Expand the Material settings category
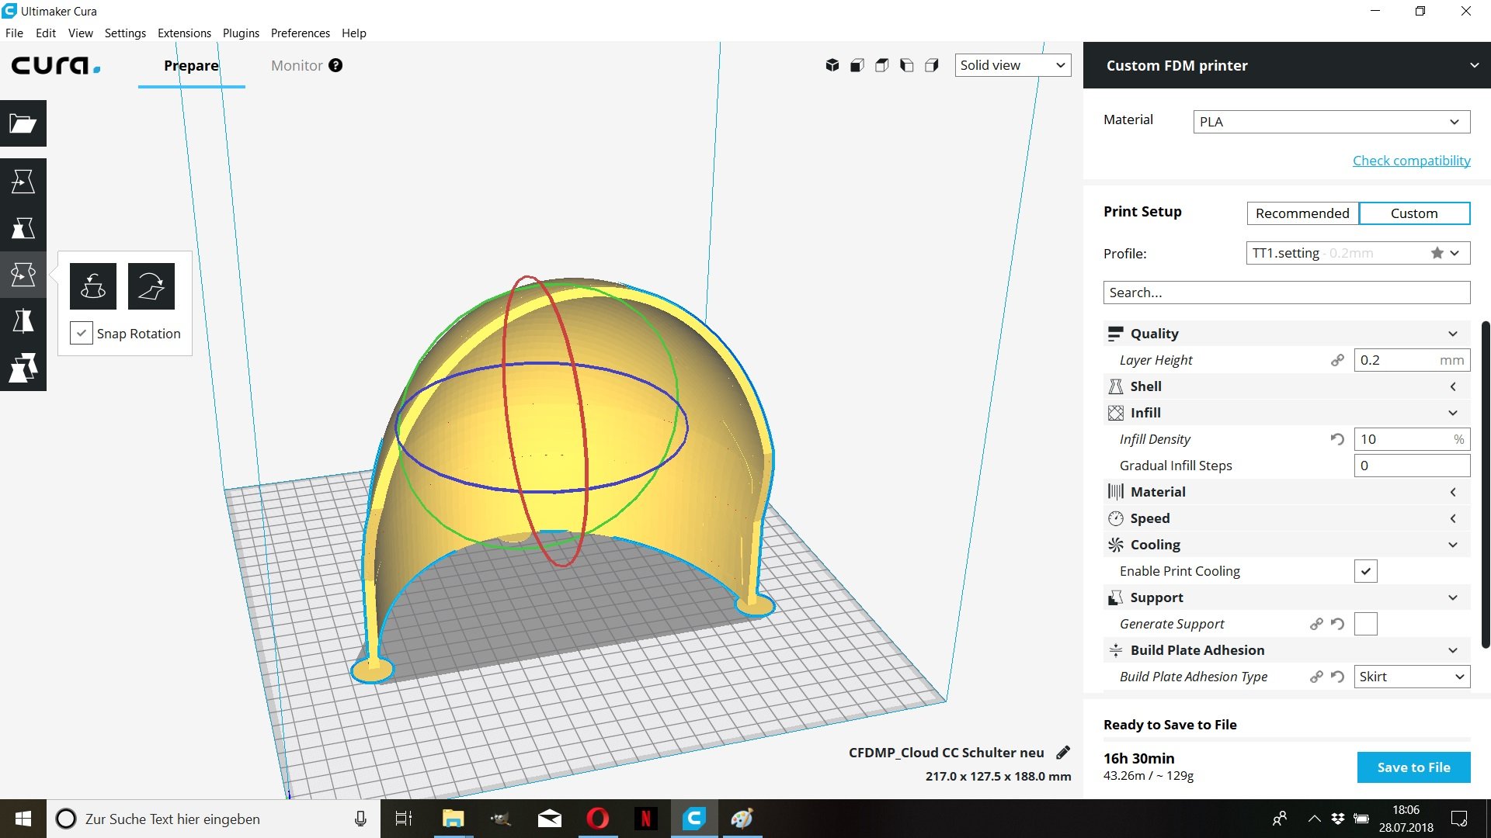The image size is (1491, 838). (1287, 492)
